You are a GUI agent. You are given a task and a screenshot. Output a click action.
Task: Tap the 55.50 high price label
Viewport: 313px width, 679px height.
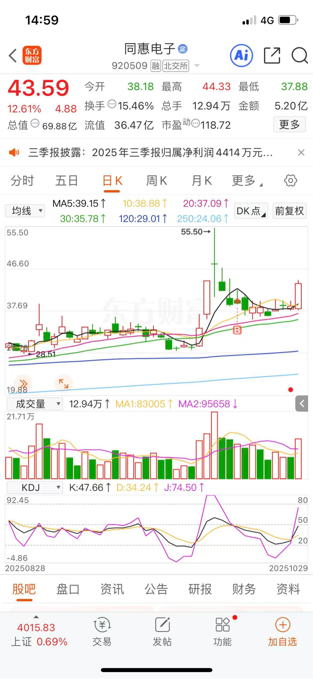click(196, 232)
